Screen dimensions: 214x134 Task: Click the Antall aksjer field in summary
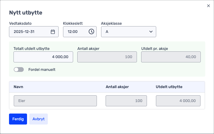107,57
